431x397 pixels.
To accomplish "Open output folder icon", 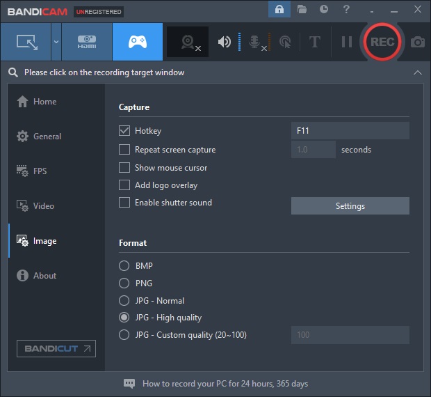I will pyautogui.click(x=302, y=9).
